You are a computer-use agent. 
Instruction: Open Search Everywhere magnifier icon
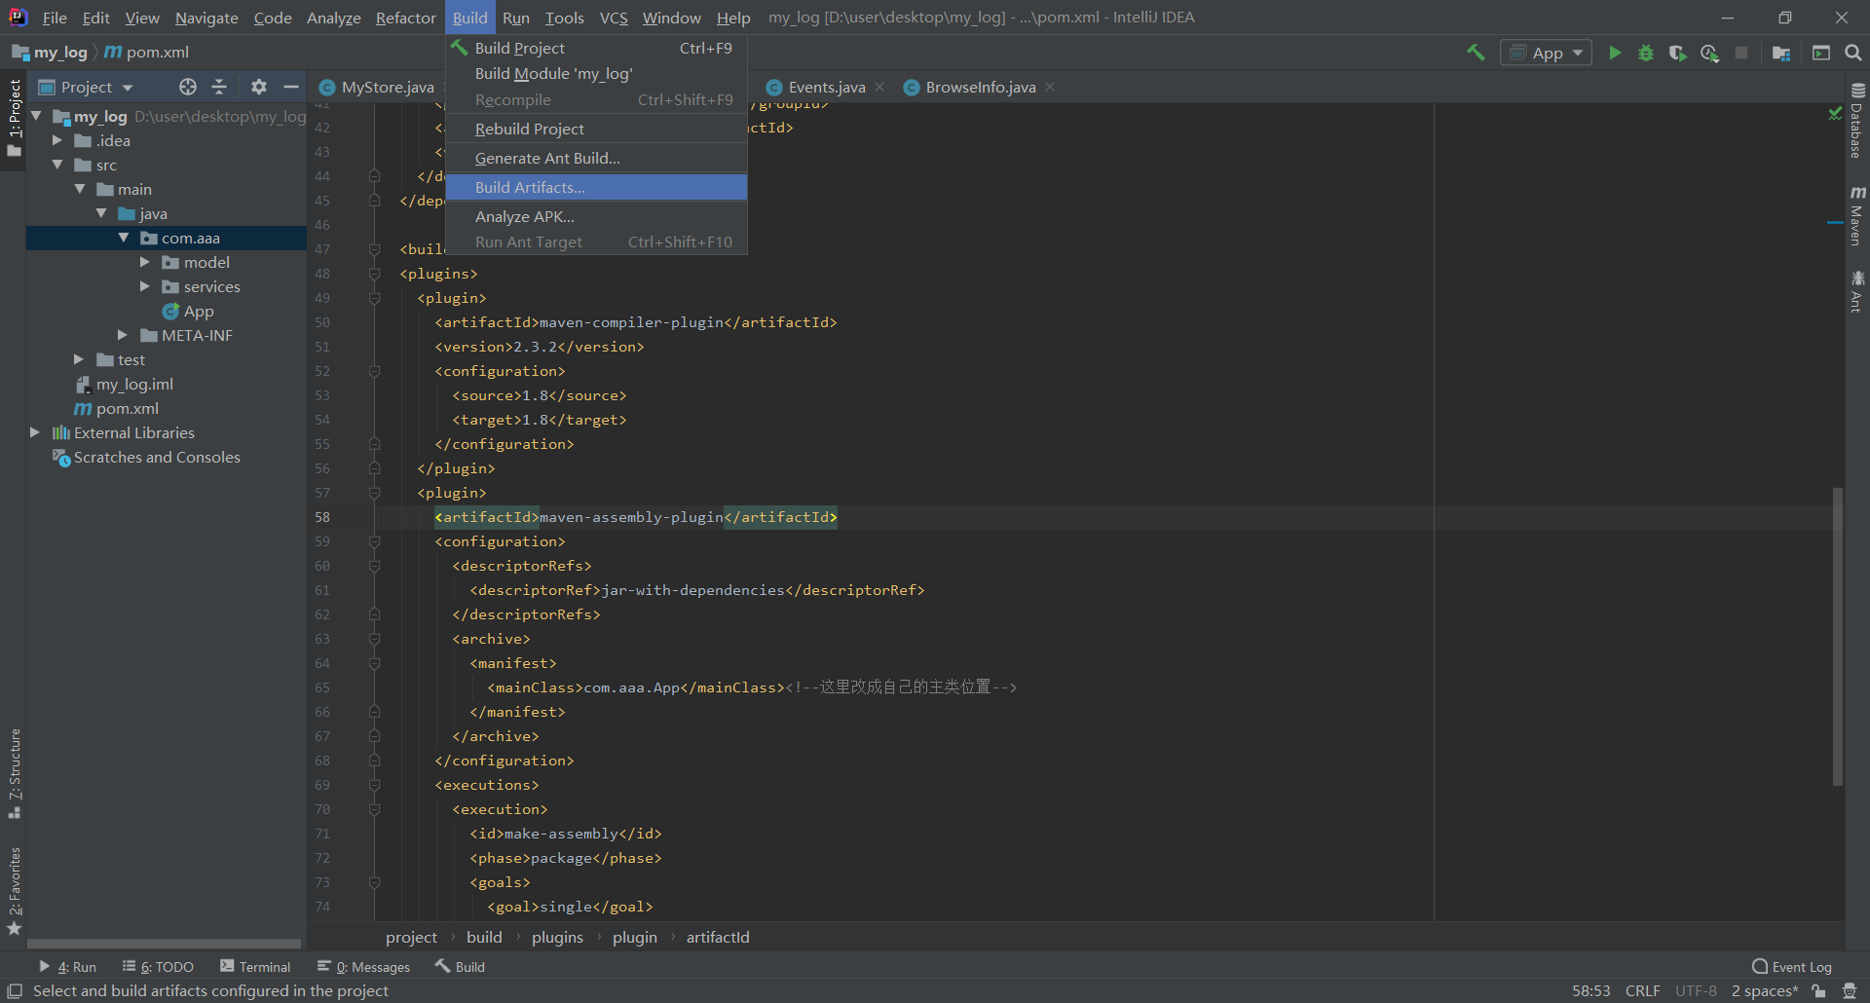coord(1853,53)
